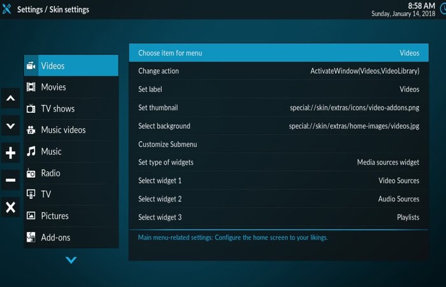
Task: Remove menu item with minus button
Action: click(x=11, y=180)
